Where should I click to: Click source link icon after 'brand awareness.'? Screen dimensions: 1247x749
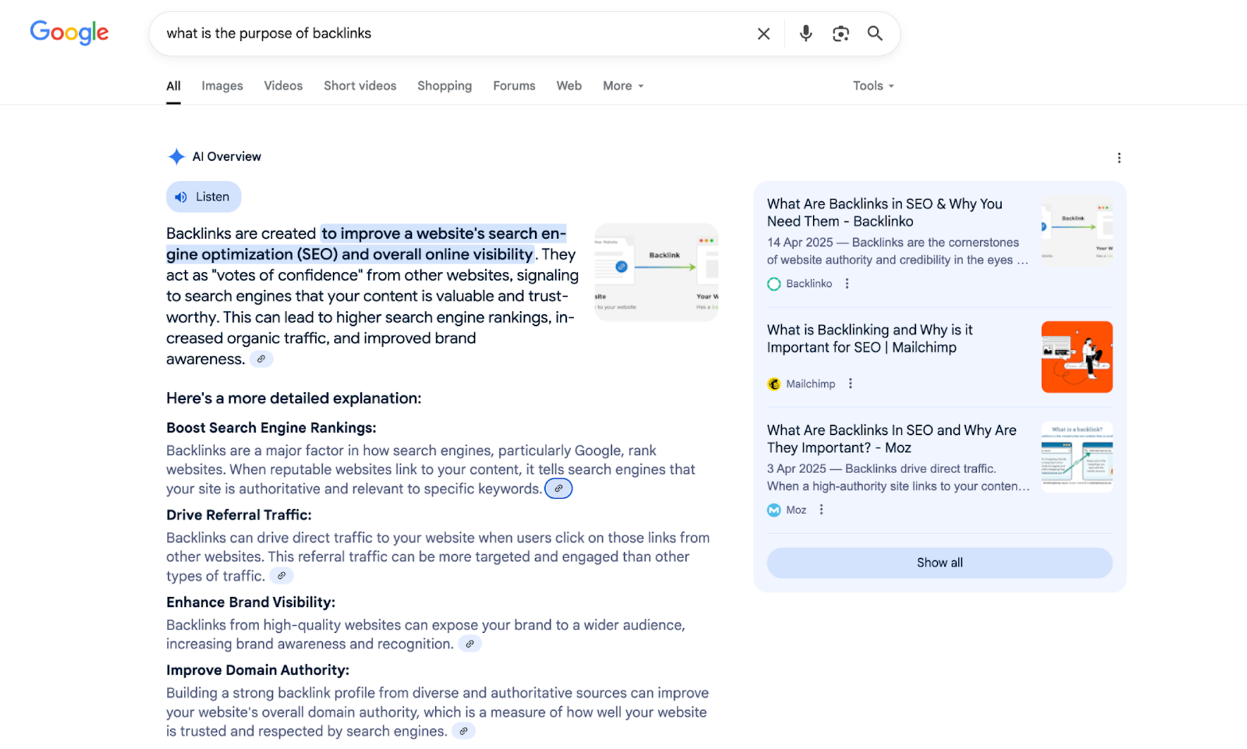point(261,359)
